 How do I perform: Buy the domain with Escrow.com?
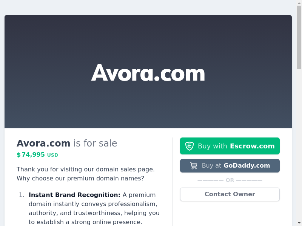pyautogui.click(x=230, y=146)
